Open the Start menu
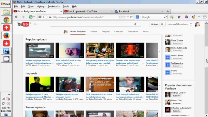This screenshot has width=208, height=117. pos(6,4)
